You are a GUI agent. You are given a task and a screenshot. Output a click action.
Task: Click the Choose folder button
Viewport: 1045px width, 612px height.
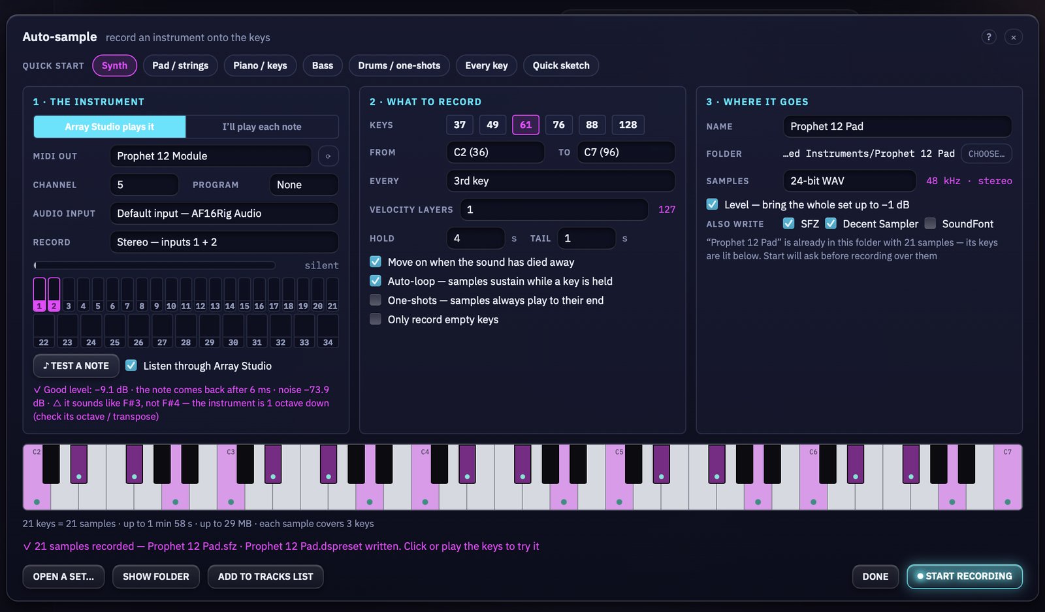click(x=986, y=153)
